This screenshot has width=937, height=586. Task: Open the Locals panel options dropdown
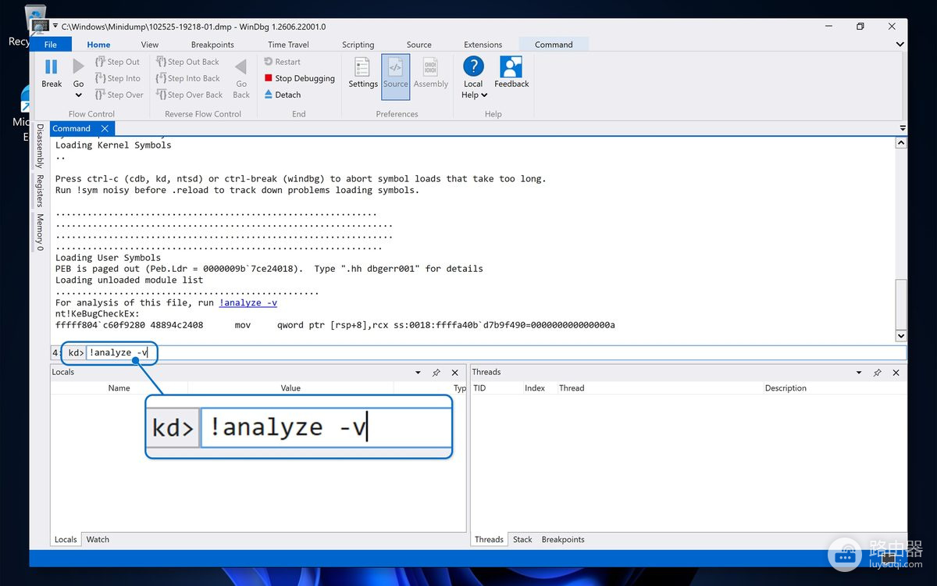click(x=418, y=373)
